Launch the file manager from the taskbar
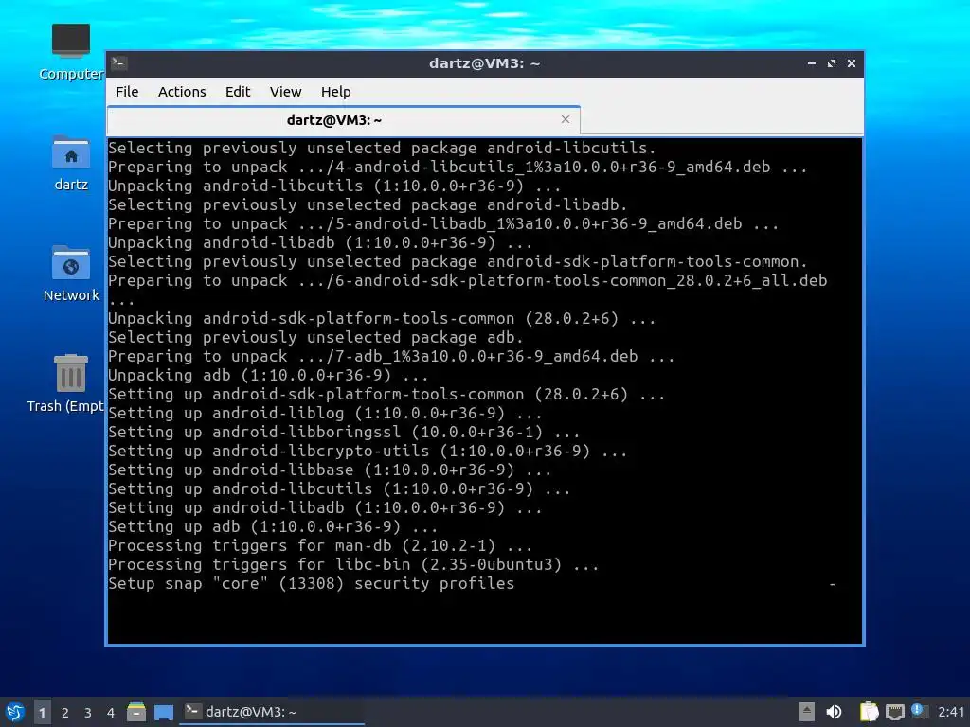 [136, 712]
